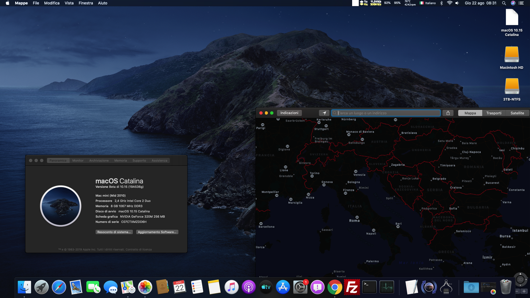This screenshot has height=298, width=530.
Task: Open the Aiuto menu
Action: pyautogui.click(x=102, y=3)
